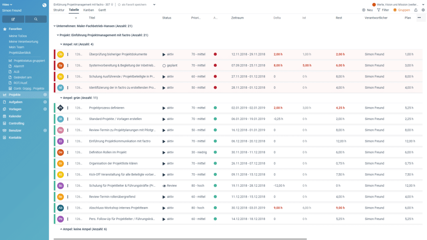Open row menu dots for Überprüfung bisheriger Projektdokumente
The image size is (427, 240).
68,55
